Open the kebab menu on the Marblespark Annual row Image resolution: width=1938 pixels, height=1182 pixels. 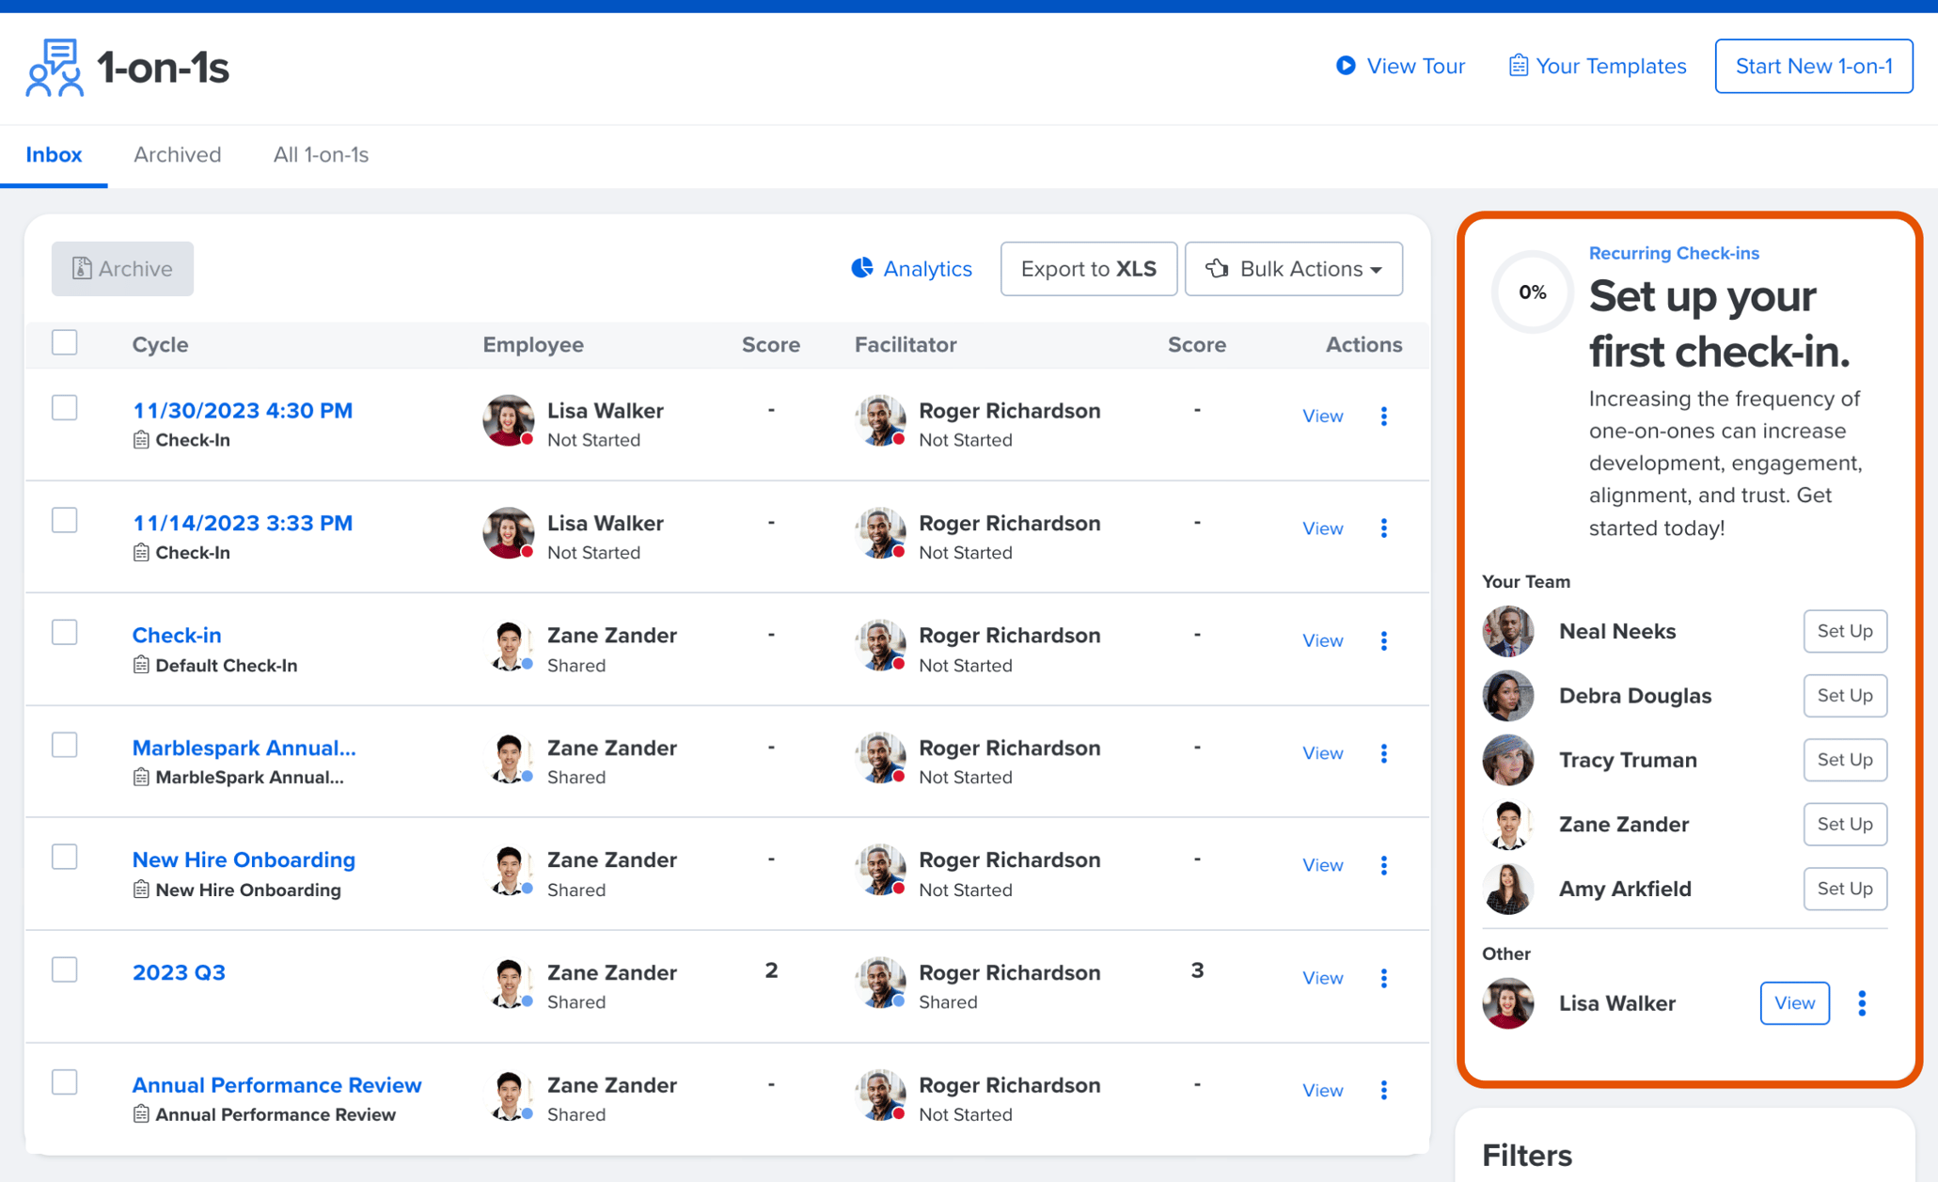[1383, 752]
